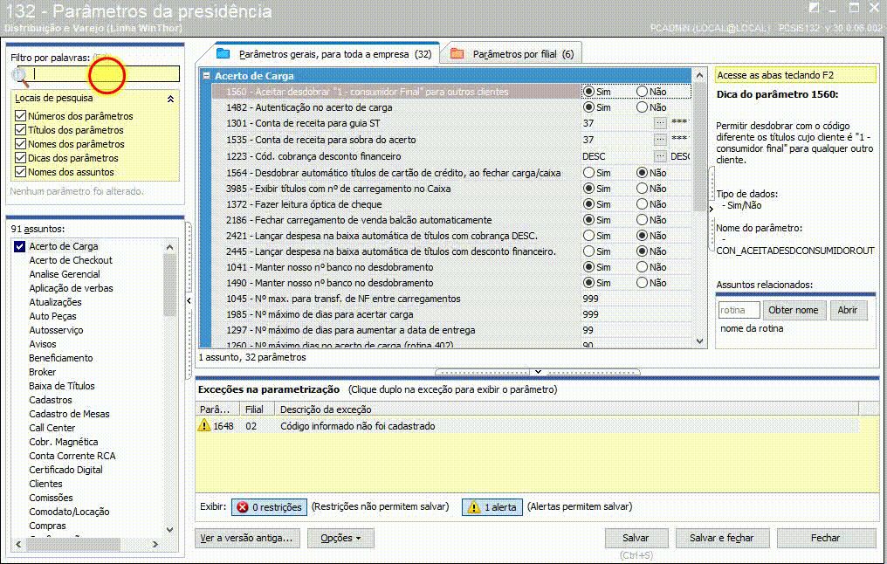Image resolution: width=887 pixels, height=564 pixels.
Task: Click lookup button for parameter 1535
Action: (x=660, y=139)
